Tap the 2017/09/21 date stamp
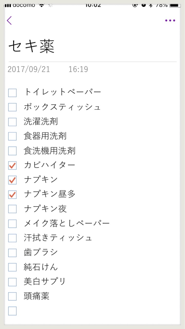Image resolution: width=185 pixels, height=329 pixels. point(29,69)
